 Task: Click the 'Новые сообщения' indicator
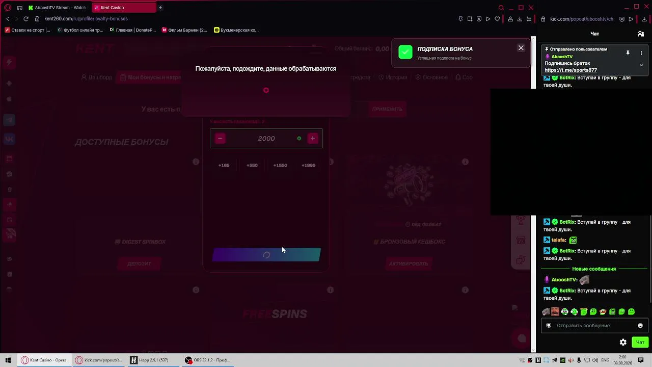[x=594, y=269]
